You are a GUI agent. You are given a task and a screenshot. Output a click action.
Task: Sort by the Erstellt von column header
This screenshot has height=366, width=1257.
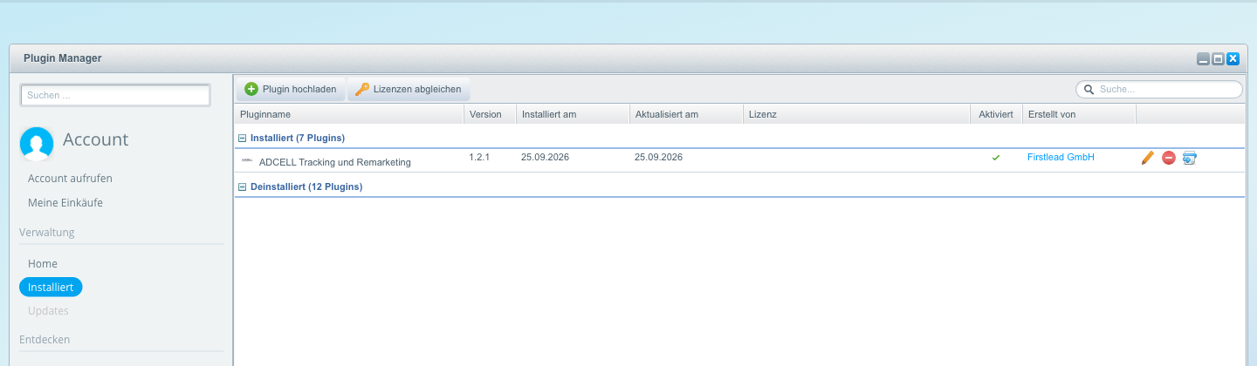[x=1079, y=114]
